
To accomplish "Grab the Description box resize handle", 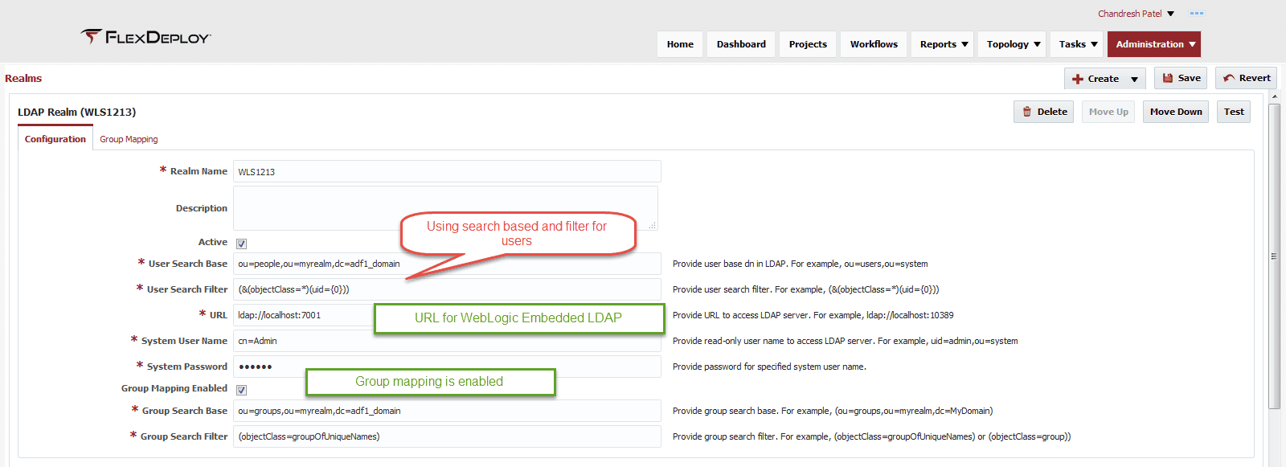I will 653,226.
